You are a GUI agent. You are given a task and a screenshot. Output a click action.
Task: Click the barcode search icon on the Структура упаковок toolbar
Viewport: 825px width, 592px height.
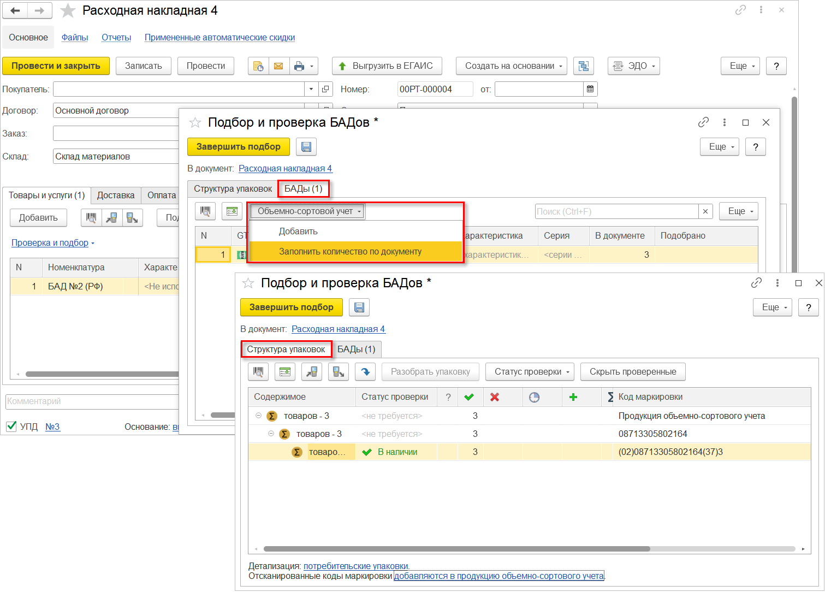click(x=258, y=372)
